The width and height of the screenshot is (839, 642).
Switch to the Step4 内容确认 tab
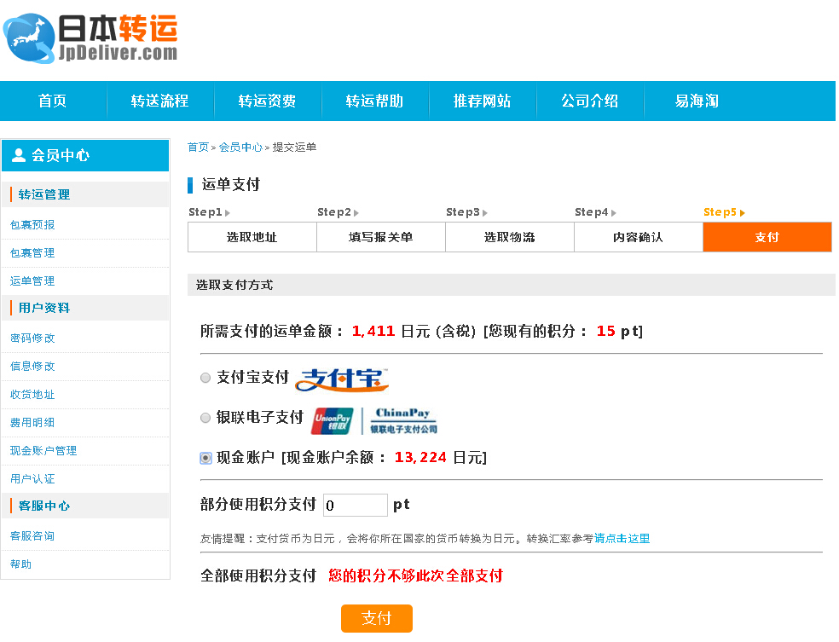click(x=638, y=237)
